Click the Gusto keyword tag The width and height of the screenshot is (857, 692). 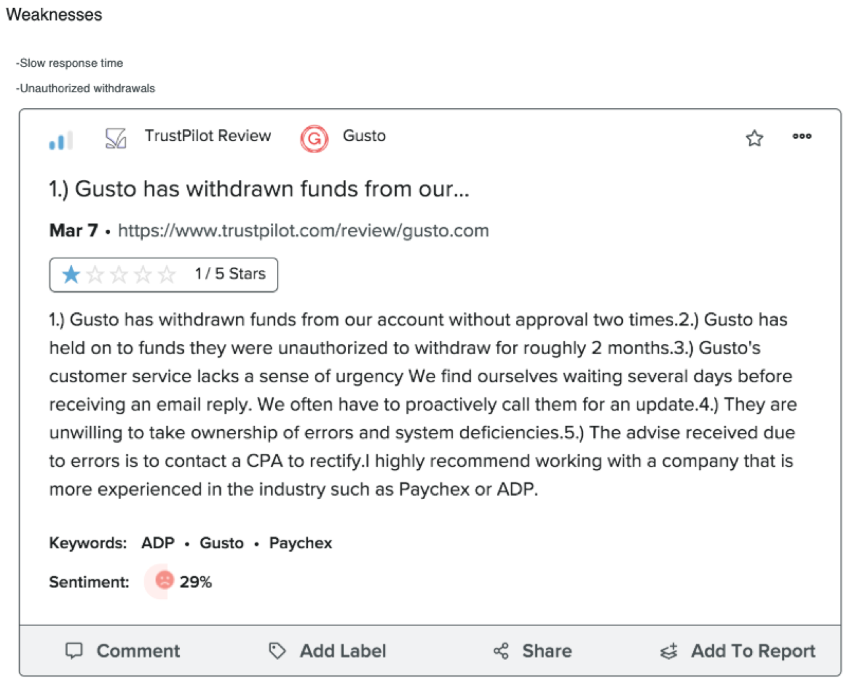pyautogui.click(x=222, y=543)
